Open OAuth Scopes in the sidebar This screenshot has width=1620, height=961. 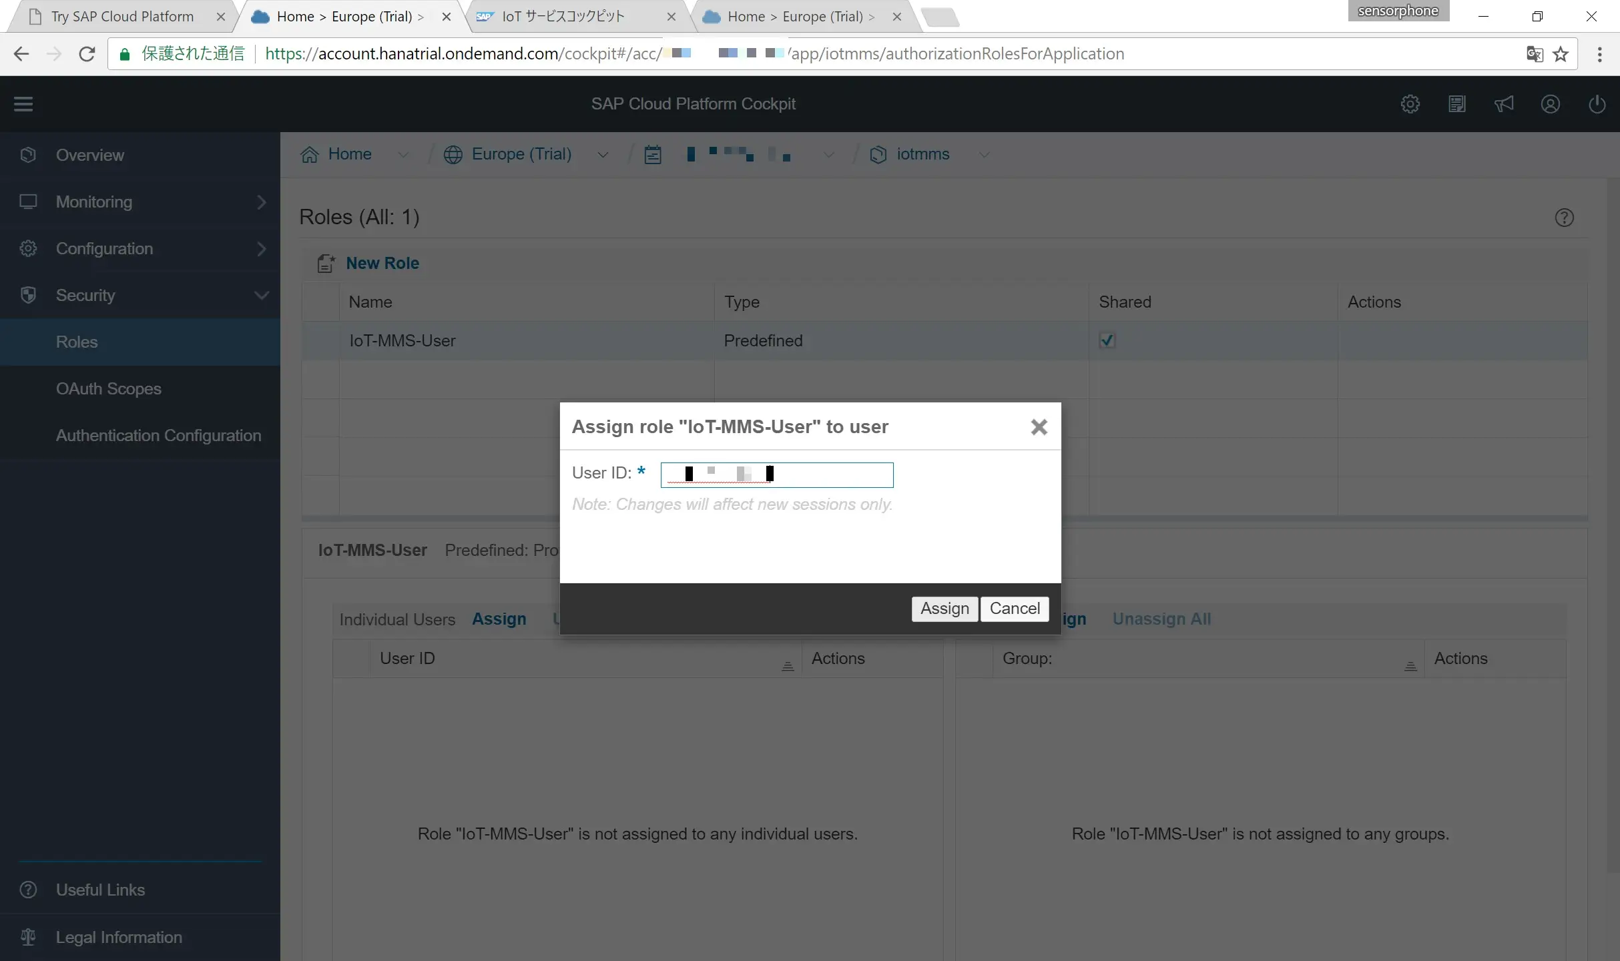(140, 388)
